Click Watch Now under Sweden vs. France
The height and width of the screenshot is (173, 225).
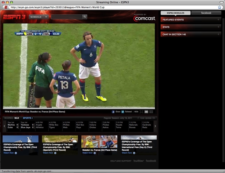click(x=88, y=153)
